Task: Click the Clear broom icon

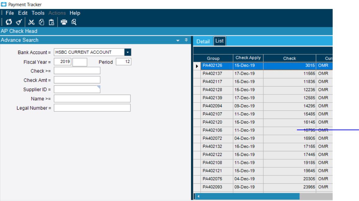Action: (19, 22)
